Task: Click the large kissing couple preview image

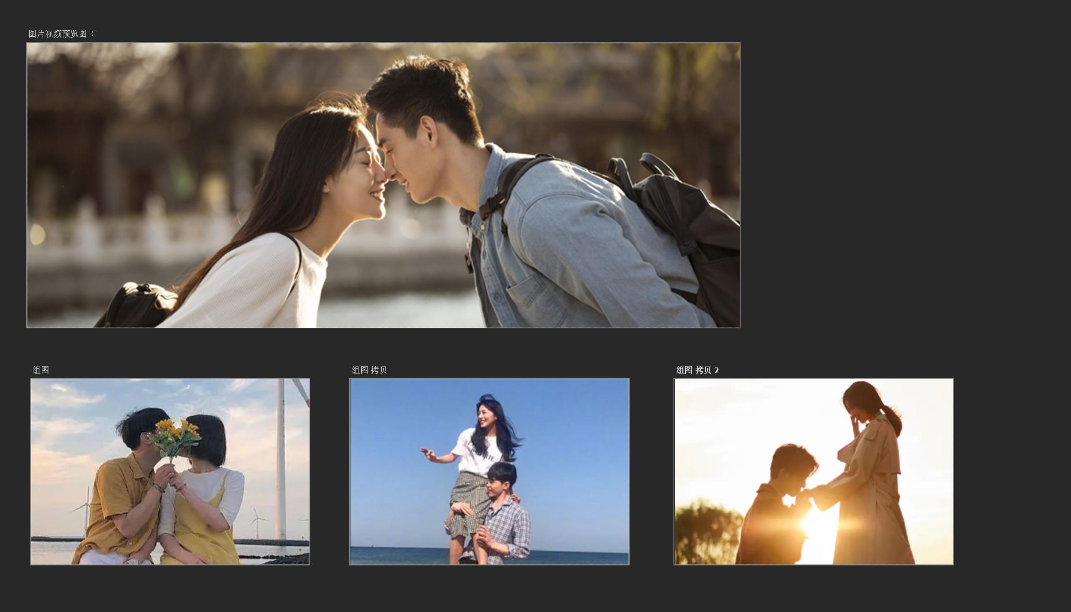Action: [383, 185]
